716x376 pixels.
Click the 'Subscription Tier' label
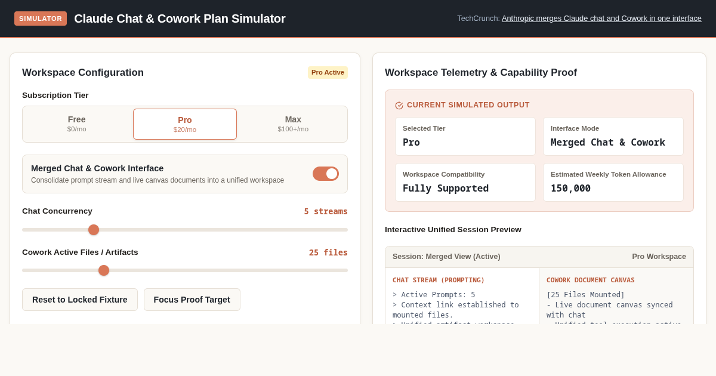coord(55,95)
